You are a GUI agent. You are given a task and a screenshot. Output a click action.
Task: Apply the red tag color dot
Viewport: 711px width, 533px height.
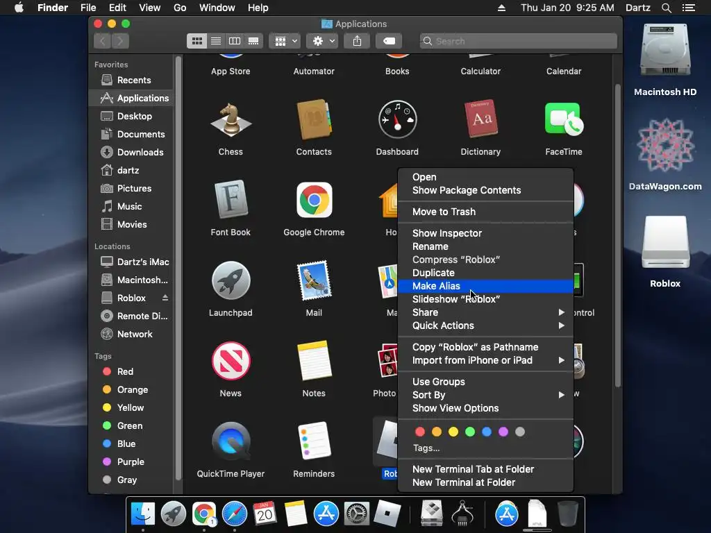(x=420, y=432)
